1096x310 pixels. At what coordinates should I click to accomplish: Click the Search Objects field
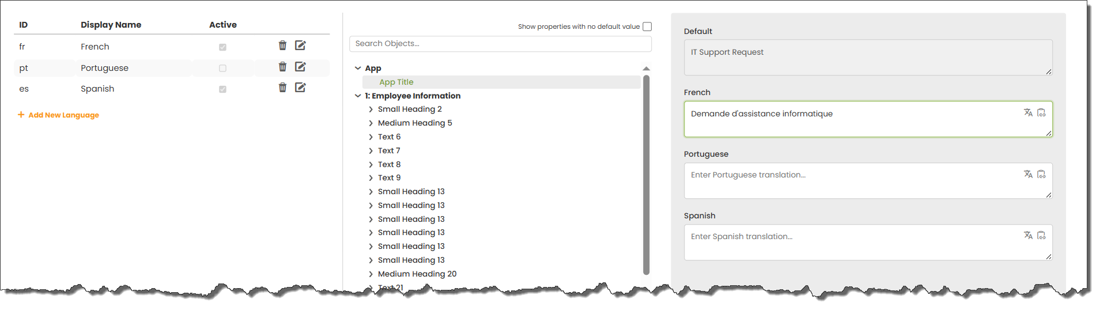[x=500, y=44]
